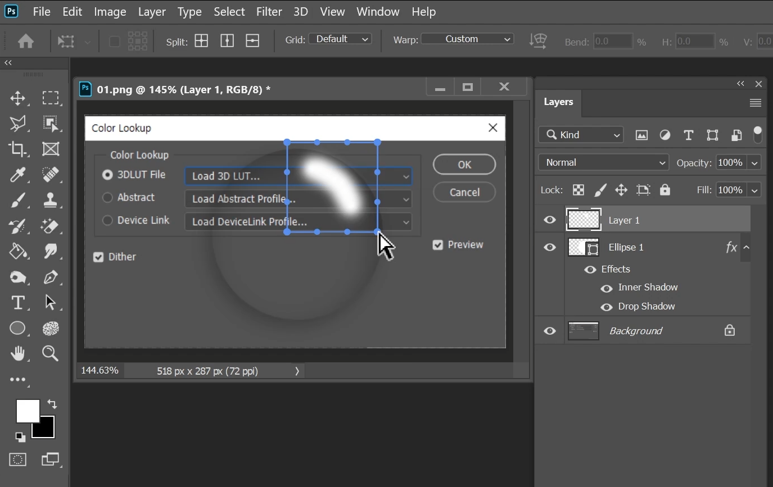Swap foreground and background colors
This screenshot has height=487, width=773.
click(x=52, y=403)
